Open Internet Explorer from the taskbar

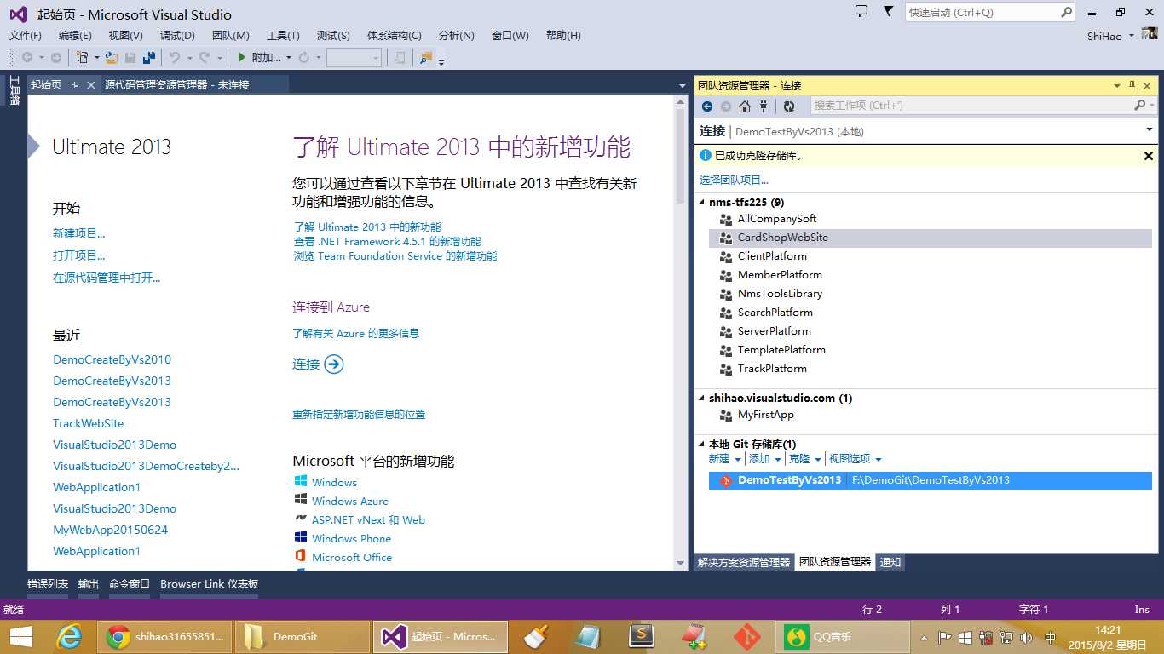coord(68,637)
